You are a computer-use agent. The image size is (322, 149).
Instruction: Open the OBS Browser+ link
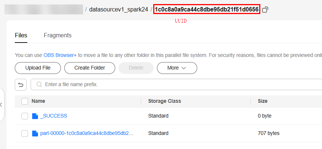point(60,55)
